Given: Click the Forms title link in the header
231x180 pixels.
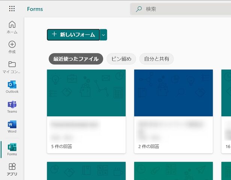Looking at the screenshot, I should pyautogui.click(x=35, y=9).
